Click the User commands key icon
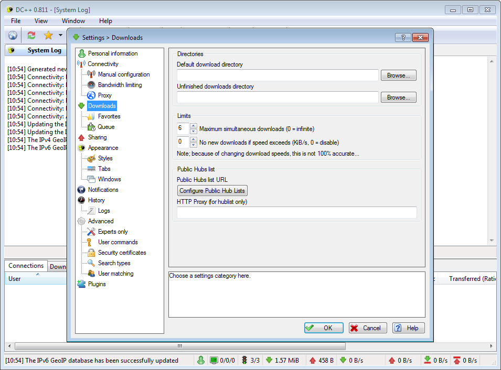501x370 pixels. coord(90,242)
